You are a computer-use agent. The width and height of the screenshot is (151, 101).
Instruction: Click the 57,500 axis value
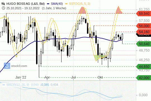click(x=144, y=20)
